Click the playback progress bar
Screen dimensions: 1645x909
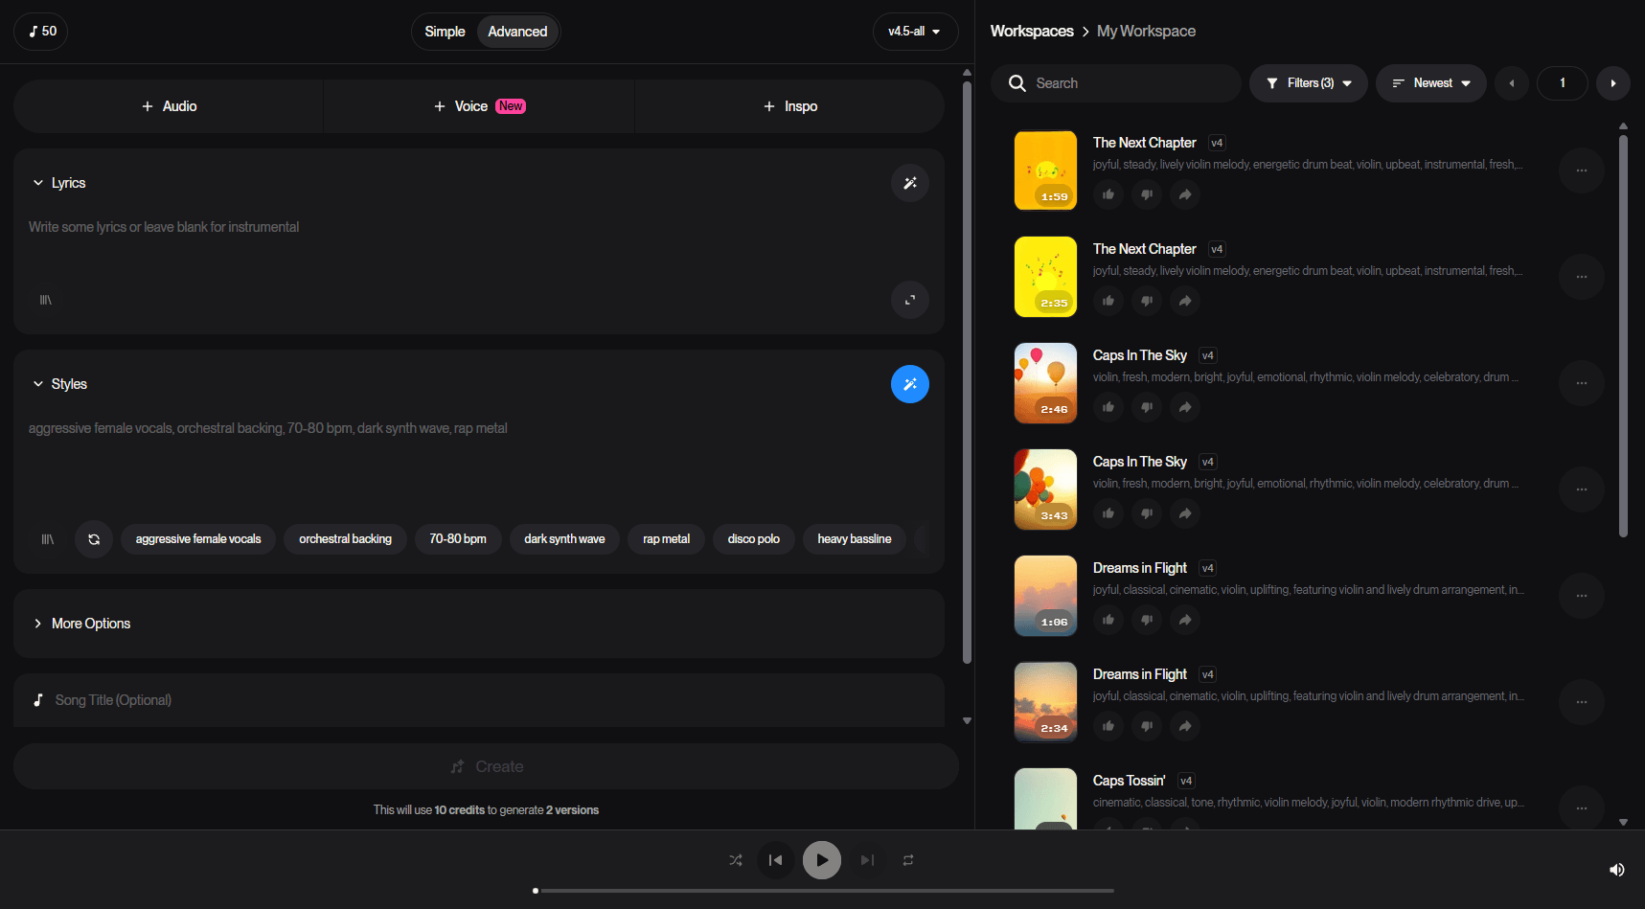coord(824,890)
